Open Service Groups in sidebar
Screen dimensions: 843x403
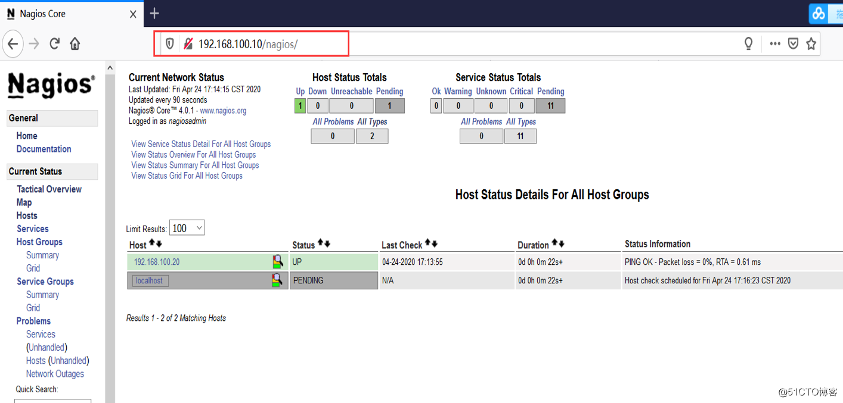[x=45, y=282]
